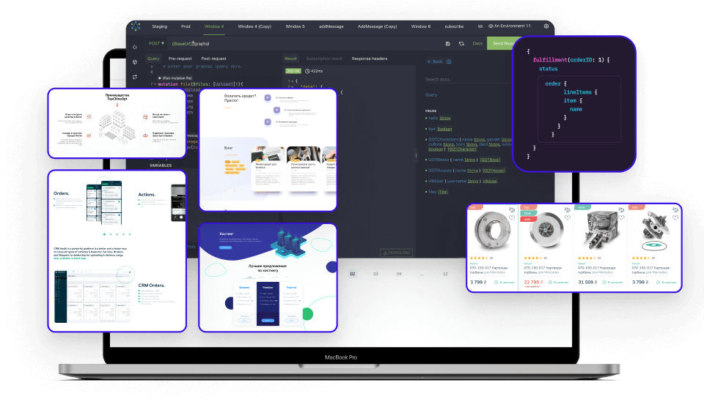Screen dimensions: 704x410
Task: Open the Pre-request tab
Action: click(x=180, y=59)
